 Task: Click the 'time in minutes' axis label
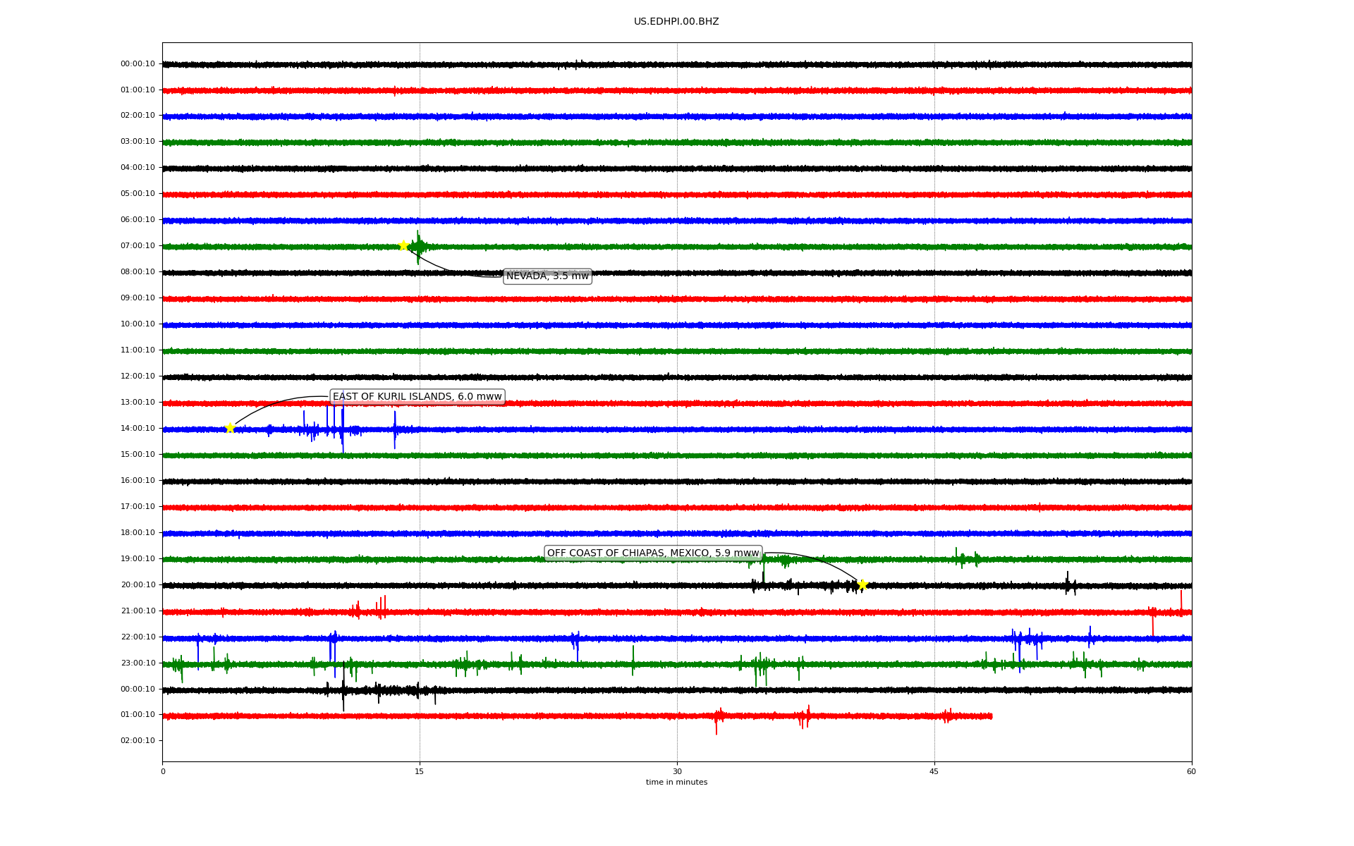(676, 783)
